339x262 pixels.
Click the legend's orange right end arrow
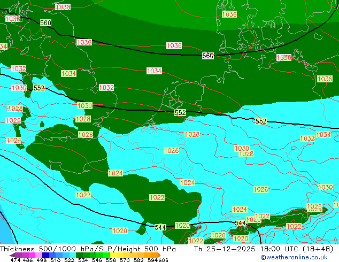point(159,255)
